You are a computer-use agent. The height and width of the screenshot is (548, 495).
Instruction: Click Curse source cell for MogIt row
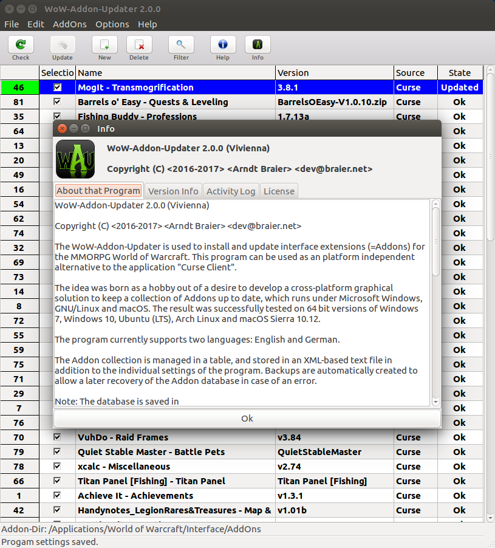(415, 87)
